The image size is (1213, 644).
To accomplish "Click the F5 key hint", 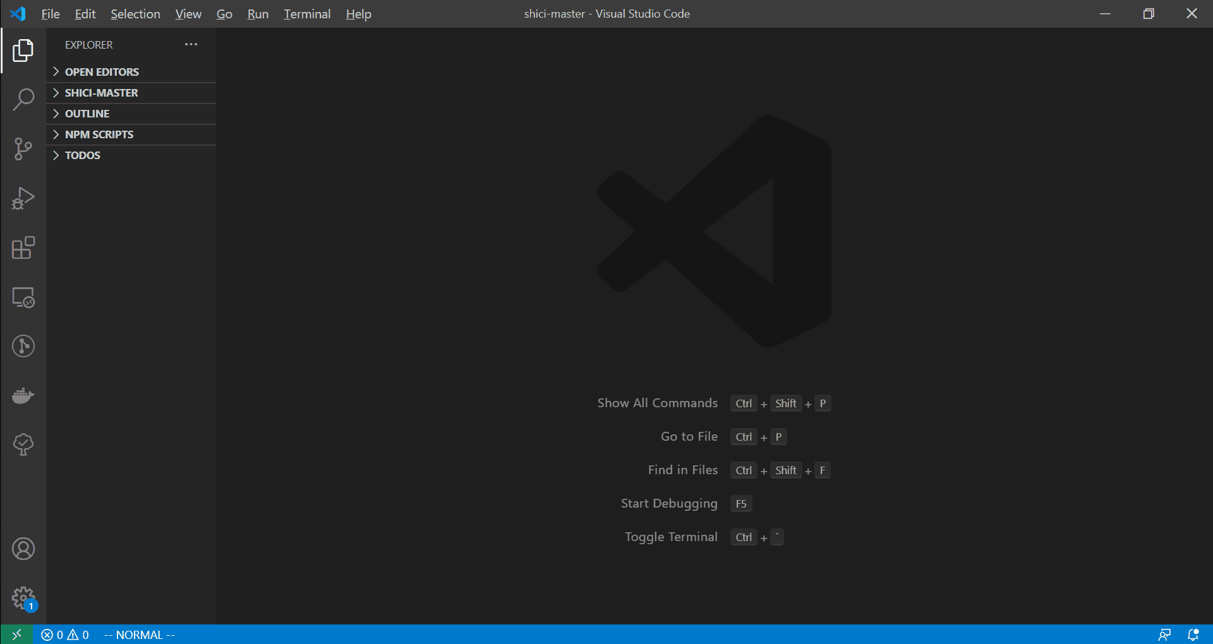I will (x=741, y=504).
